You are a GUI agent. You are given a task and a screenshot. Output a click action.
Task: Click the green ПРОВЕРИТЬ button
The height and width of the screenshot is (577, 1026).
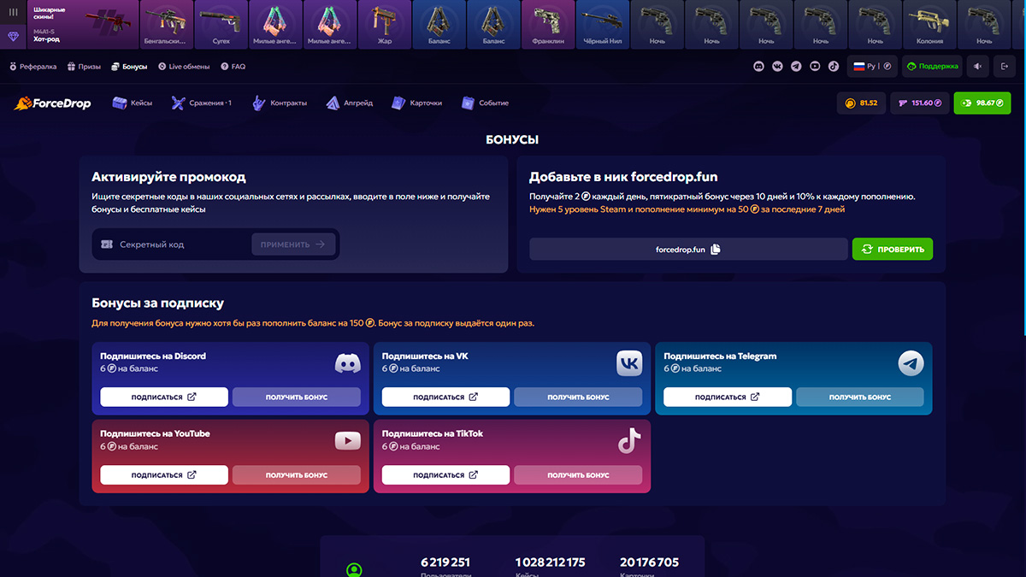pyautogui.click(x=893, y=249)
